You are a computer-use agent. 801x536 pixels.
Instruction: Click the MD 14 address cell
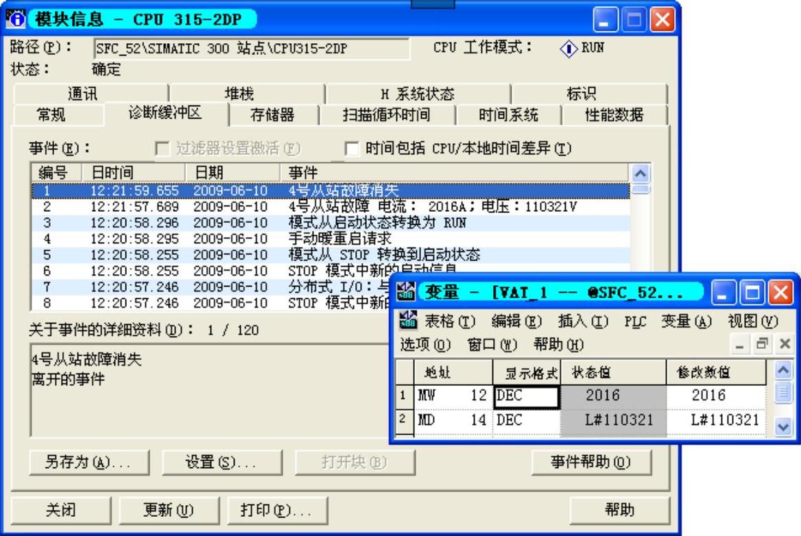(453, 421)
